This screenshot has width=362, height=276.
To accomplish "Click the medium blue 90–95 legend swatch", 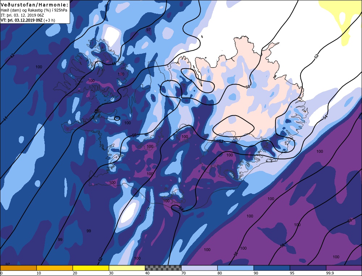I will pyautogui.click(x=272, y=268).
